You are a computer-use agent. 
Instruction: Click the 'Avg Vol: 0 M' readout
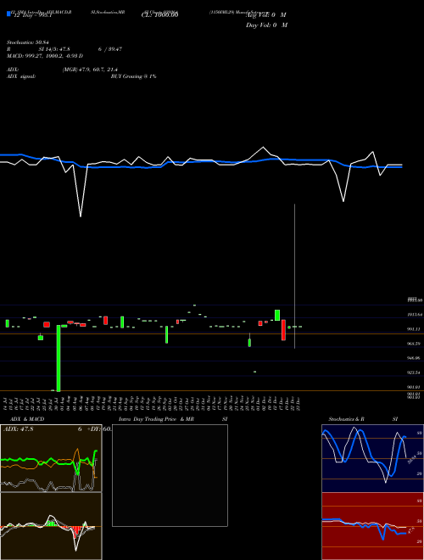tap(266, 15)
